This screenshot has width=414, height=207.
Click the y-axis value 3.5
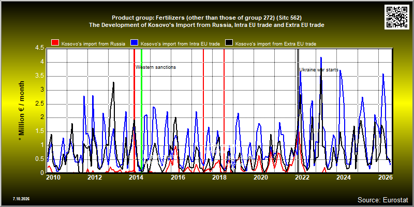click(x=40, y=76)
